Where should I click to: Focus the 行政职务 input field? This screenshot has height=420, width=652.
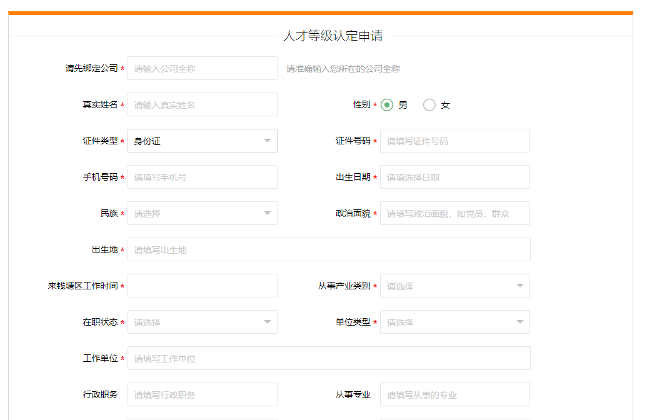pos(202,394)
